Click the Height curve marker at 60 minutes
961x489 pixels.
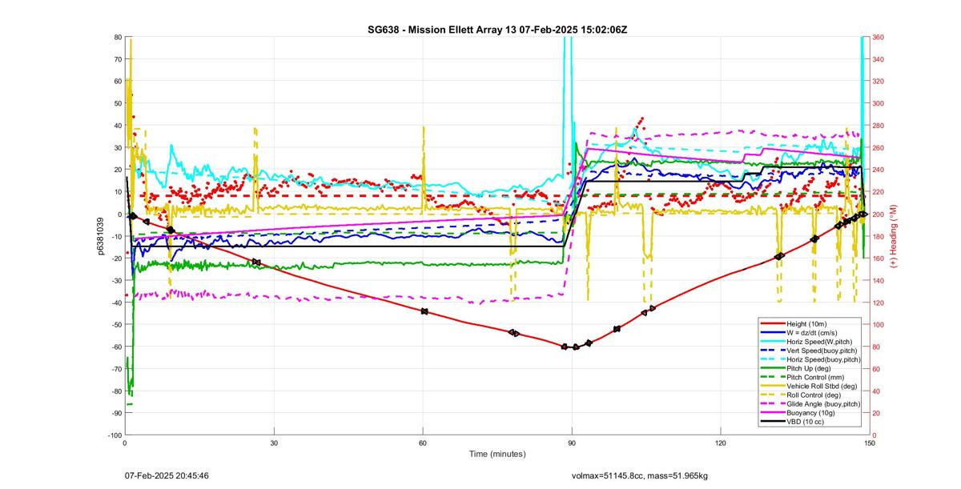click(424, 311)
